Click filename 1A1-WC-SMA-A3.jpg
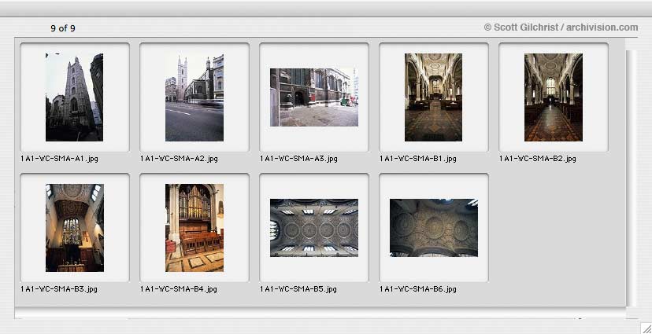Image resolution: width=652 pixels, height=334 pixels. point(298,159)
